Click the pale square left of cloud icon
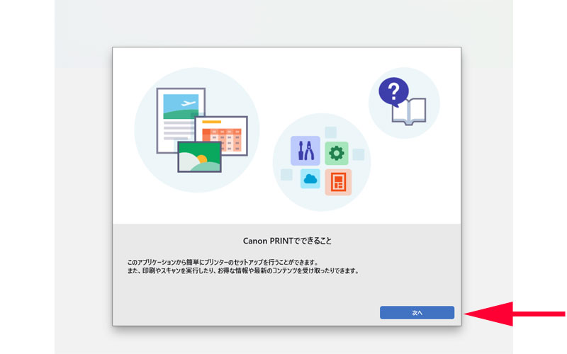The image size is (567, 354). tap(286, 175)
